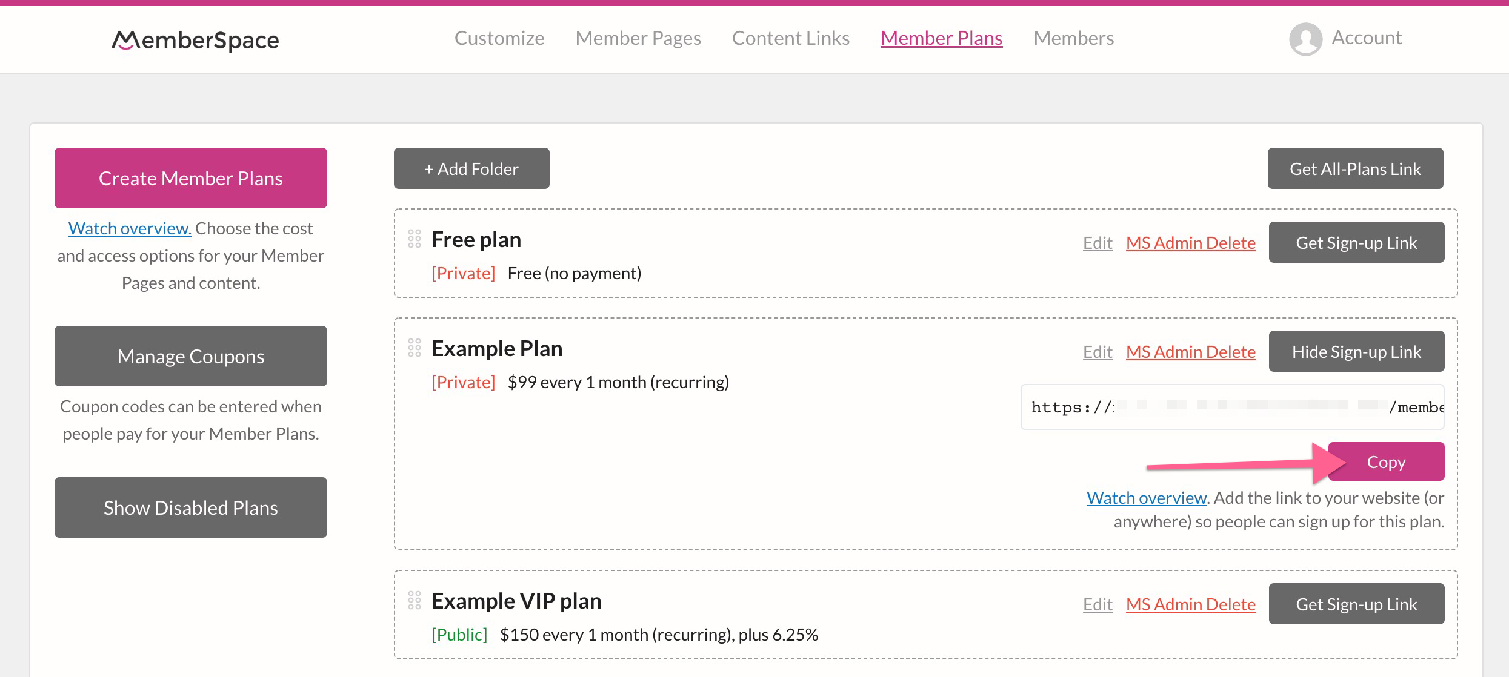This screenshot has width=1509, height=677.
Task: Get Sign-up Link for Free plan
Action: (1356, 242)
